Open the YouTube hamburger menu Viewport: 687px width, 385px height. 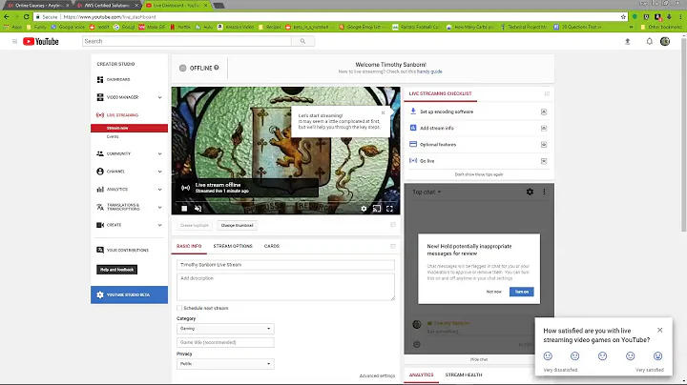pyautogui.click(x=14, y=41)
